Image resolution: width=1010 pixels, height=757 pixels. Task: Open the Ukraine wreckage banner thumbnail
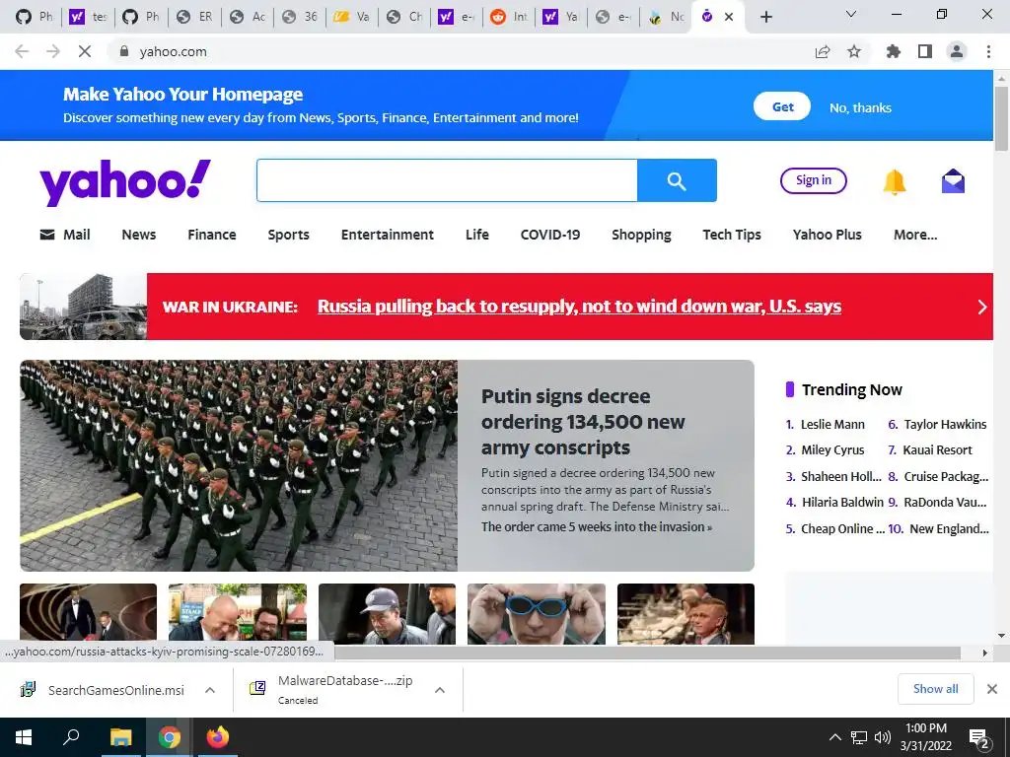point(83,307)
